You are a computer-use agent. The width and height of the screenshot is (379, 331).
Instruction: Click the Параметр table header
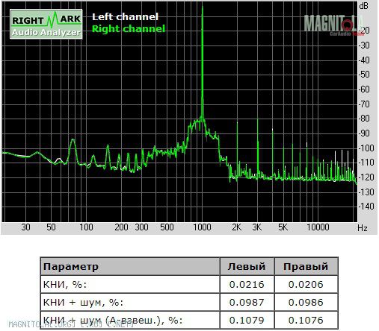[x=71, y=267]
